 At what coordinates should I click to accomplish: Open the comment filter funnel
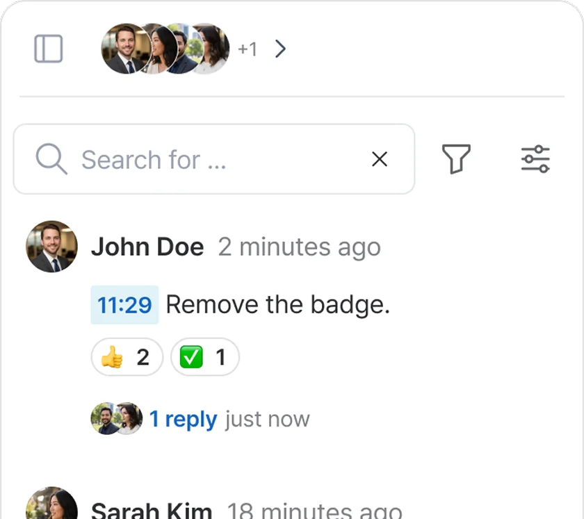point(456,159)
